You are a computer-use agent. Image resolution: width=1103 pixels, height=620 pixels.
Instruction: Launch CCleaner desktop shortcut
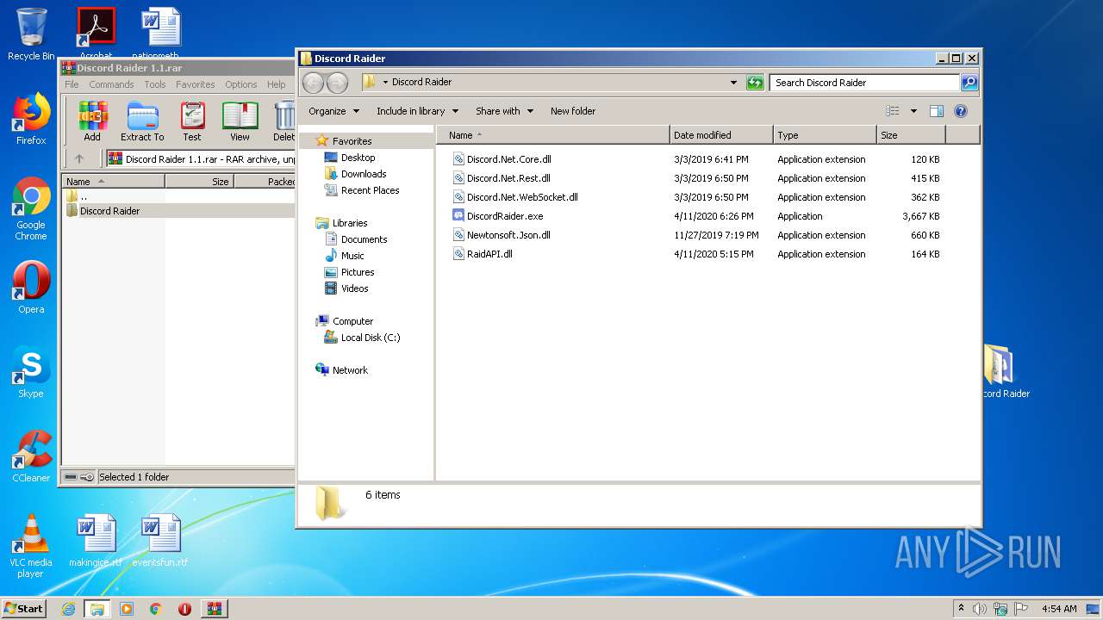point(31,456)
